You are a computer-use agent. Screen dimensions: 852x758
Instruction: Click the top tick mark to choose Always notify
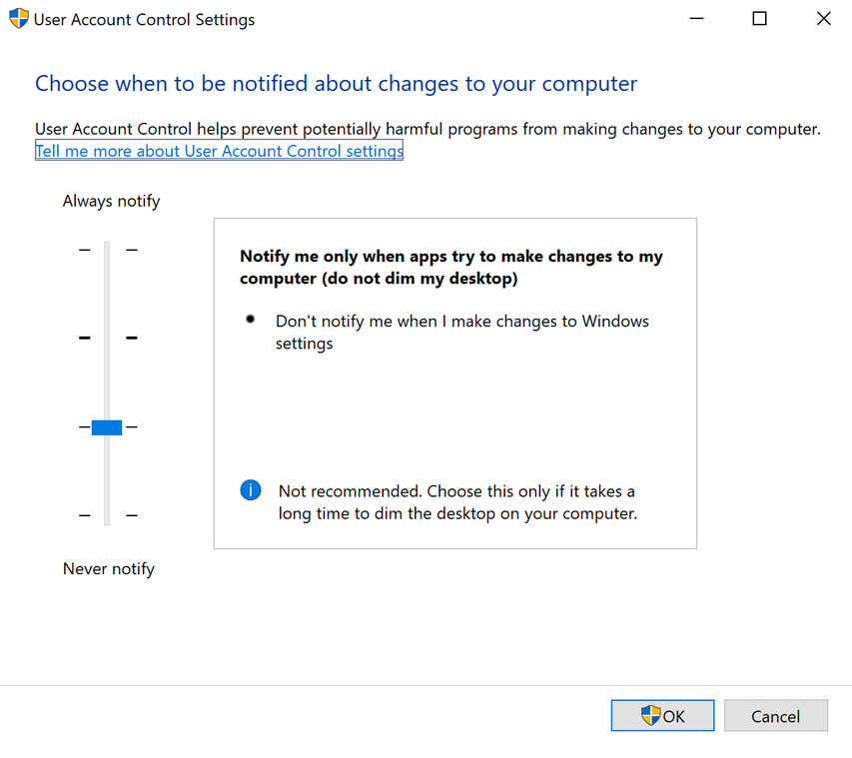coord(105,250)
